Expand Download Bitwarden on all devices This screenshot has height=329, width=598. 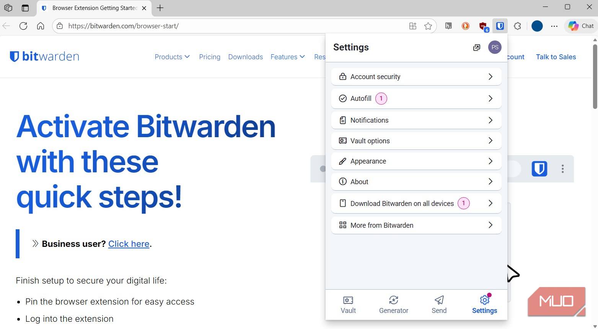(416, 203)
